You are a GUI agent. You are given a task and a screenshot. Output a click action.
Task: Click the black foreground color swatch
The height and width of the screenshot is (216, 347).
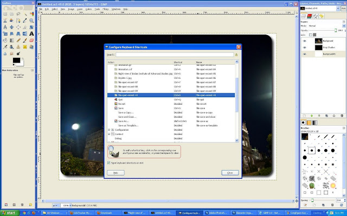pos(16,60)
